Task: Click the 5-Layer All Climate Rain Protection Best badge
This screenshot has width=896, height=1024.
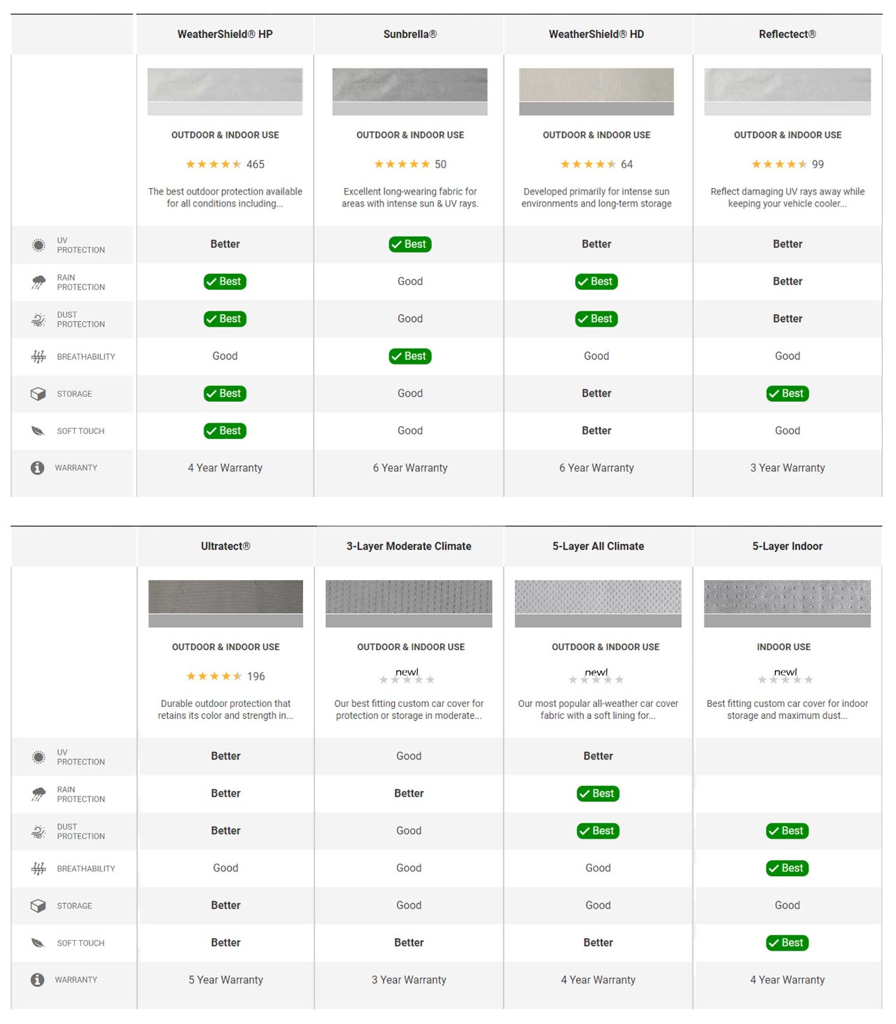Action: point(598,794)
